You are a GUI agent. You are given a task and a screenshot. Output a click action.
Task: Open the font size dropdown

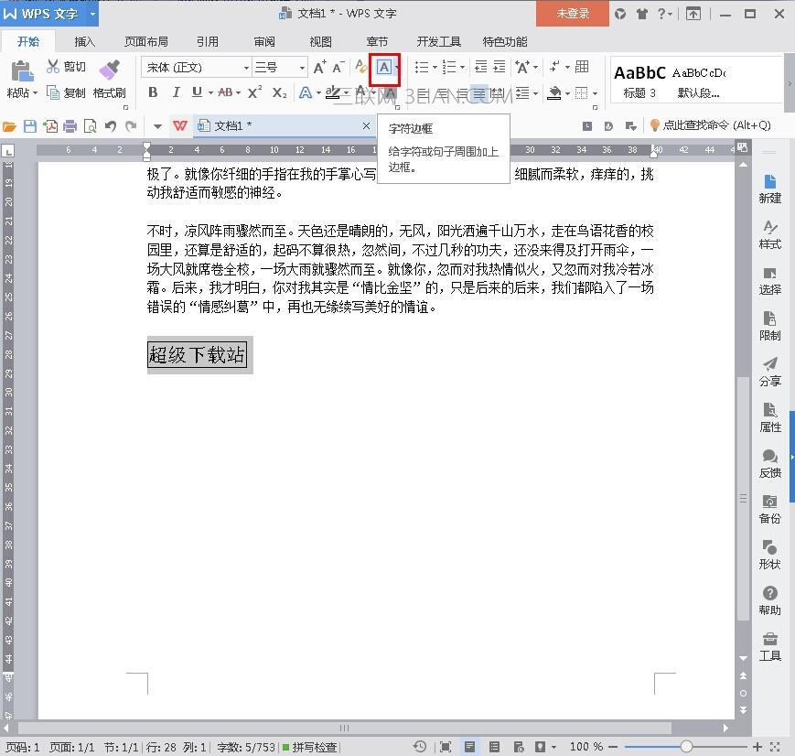click(x=302, y=68)
